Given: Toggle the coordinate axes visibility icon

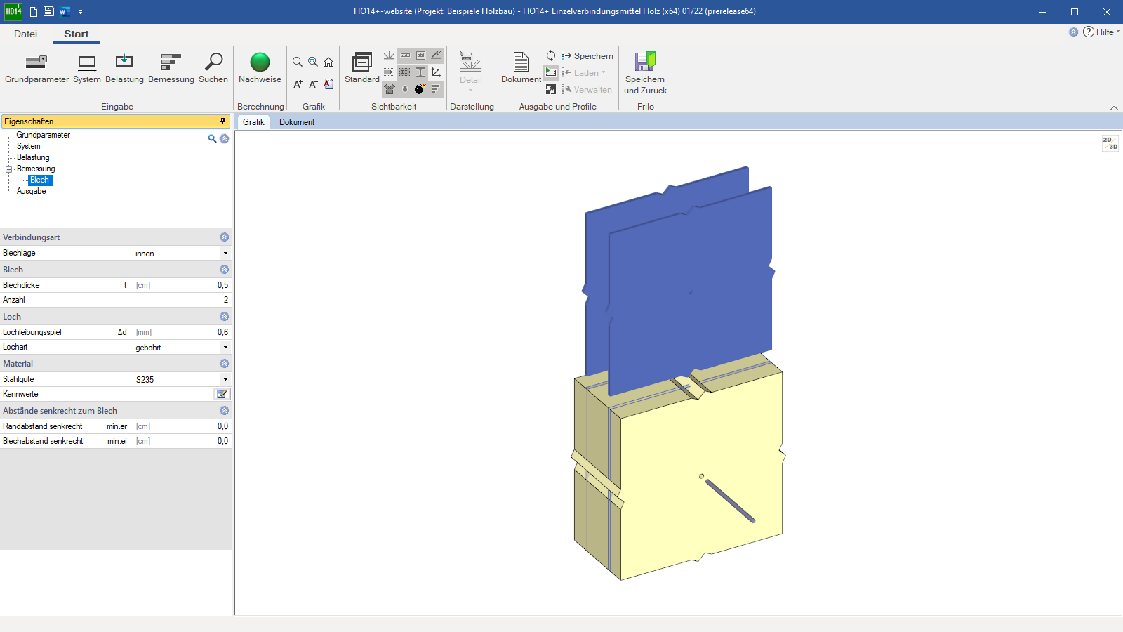Looking at the screenshot, I should pyautogui.click(x=436, y=72).
